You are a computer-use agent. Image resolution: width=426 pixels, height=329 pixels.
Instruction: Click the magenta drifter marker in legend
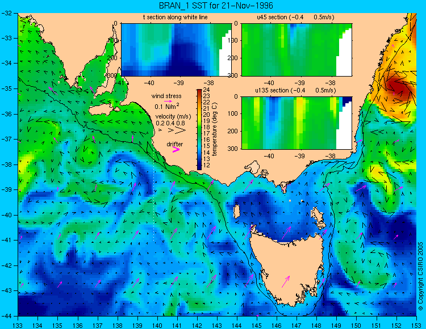176,149
